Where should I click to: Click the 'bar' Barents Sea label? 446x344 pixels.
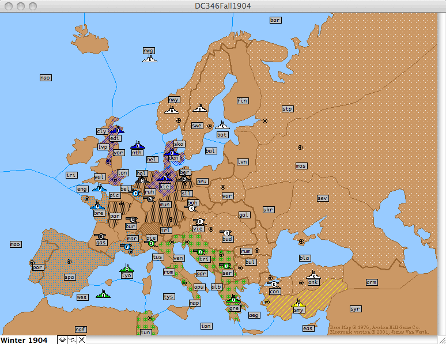pos(275,20)
